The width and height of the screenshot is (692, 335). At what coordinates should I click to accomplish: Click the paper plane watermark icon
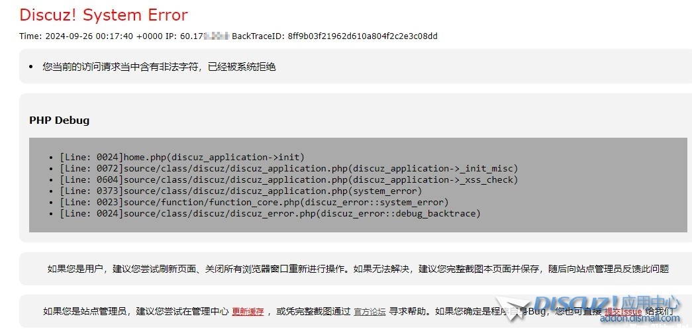pyautogui.click(x=511, y=307)
